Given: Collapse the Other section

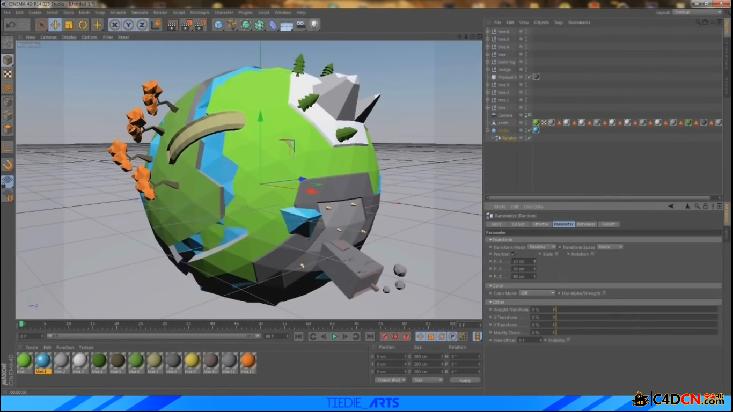Looking at the screenshot, I should [x=490, y=302].
